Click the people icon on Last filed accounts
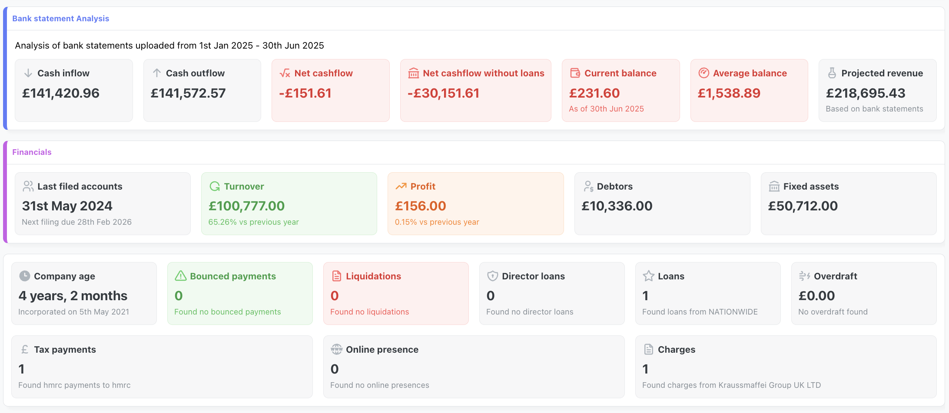 (28, 186)
